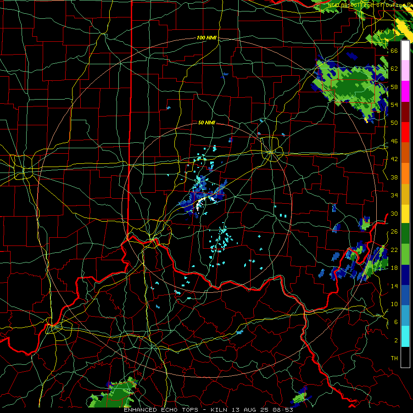
Task: Click the "08:53" timestamp text
Action: [284, 410]
